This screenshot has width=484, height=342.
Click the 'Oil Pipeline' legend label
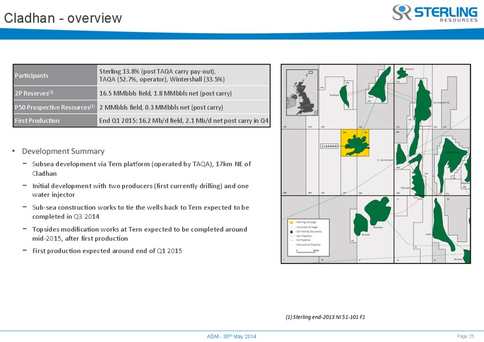tap(304, 240)
